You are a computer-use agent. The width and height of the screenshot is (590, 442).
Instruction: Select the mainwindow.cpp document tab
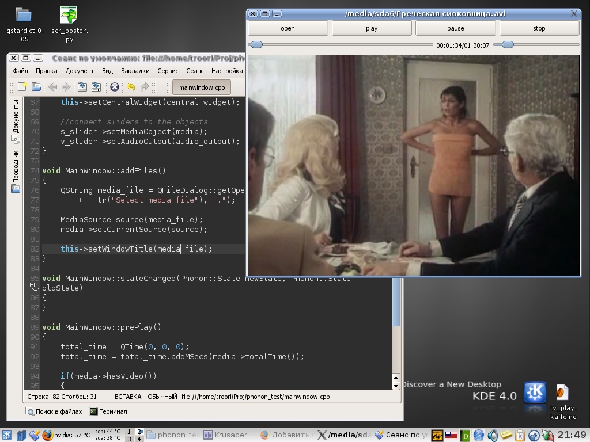(x=202, y=87)
